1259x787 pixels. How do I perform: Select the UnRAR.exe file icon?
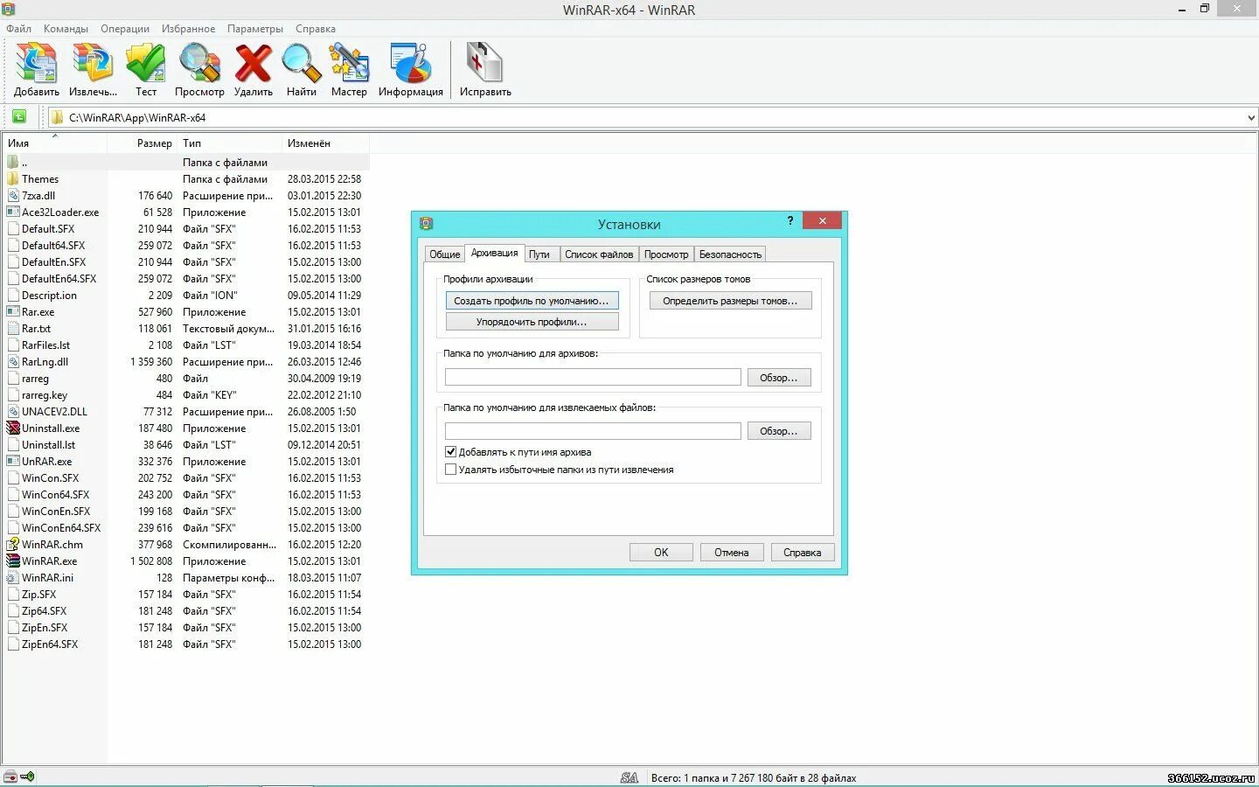[x=12, y=461]
